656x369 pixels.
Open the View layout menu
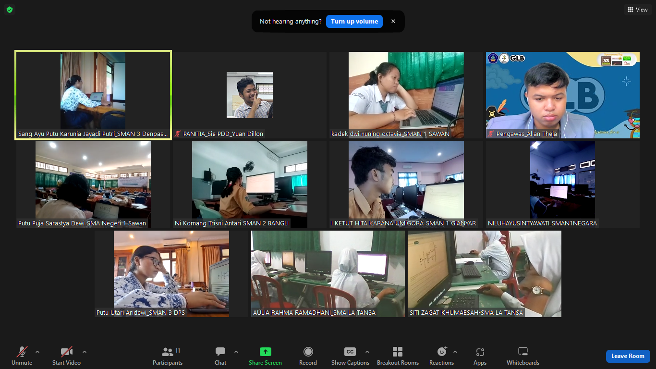click(x=637, y=10)
